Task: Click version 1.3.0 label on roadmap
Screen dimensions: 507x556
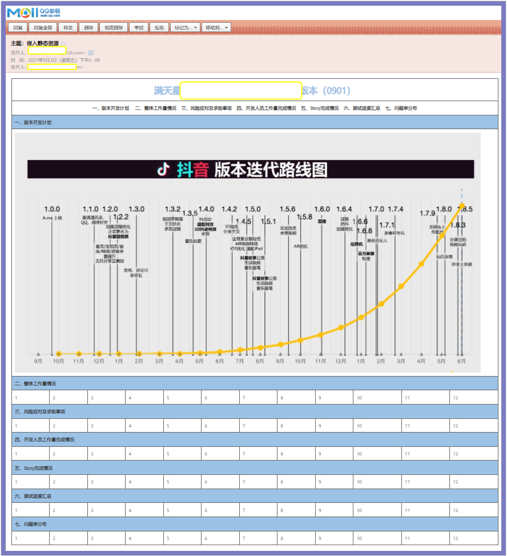Action: tap(136, 209)
